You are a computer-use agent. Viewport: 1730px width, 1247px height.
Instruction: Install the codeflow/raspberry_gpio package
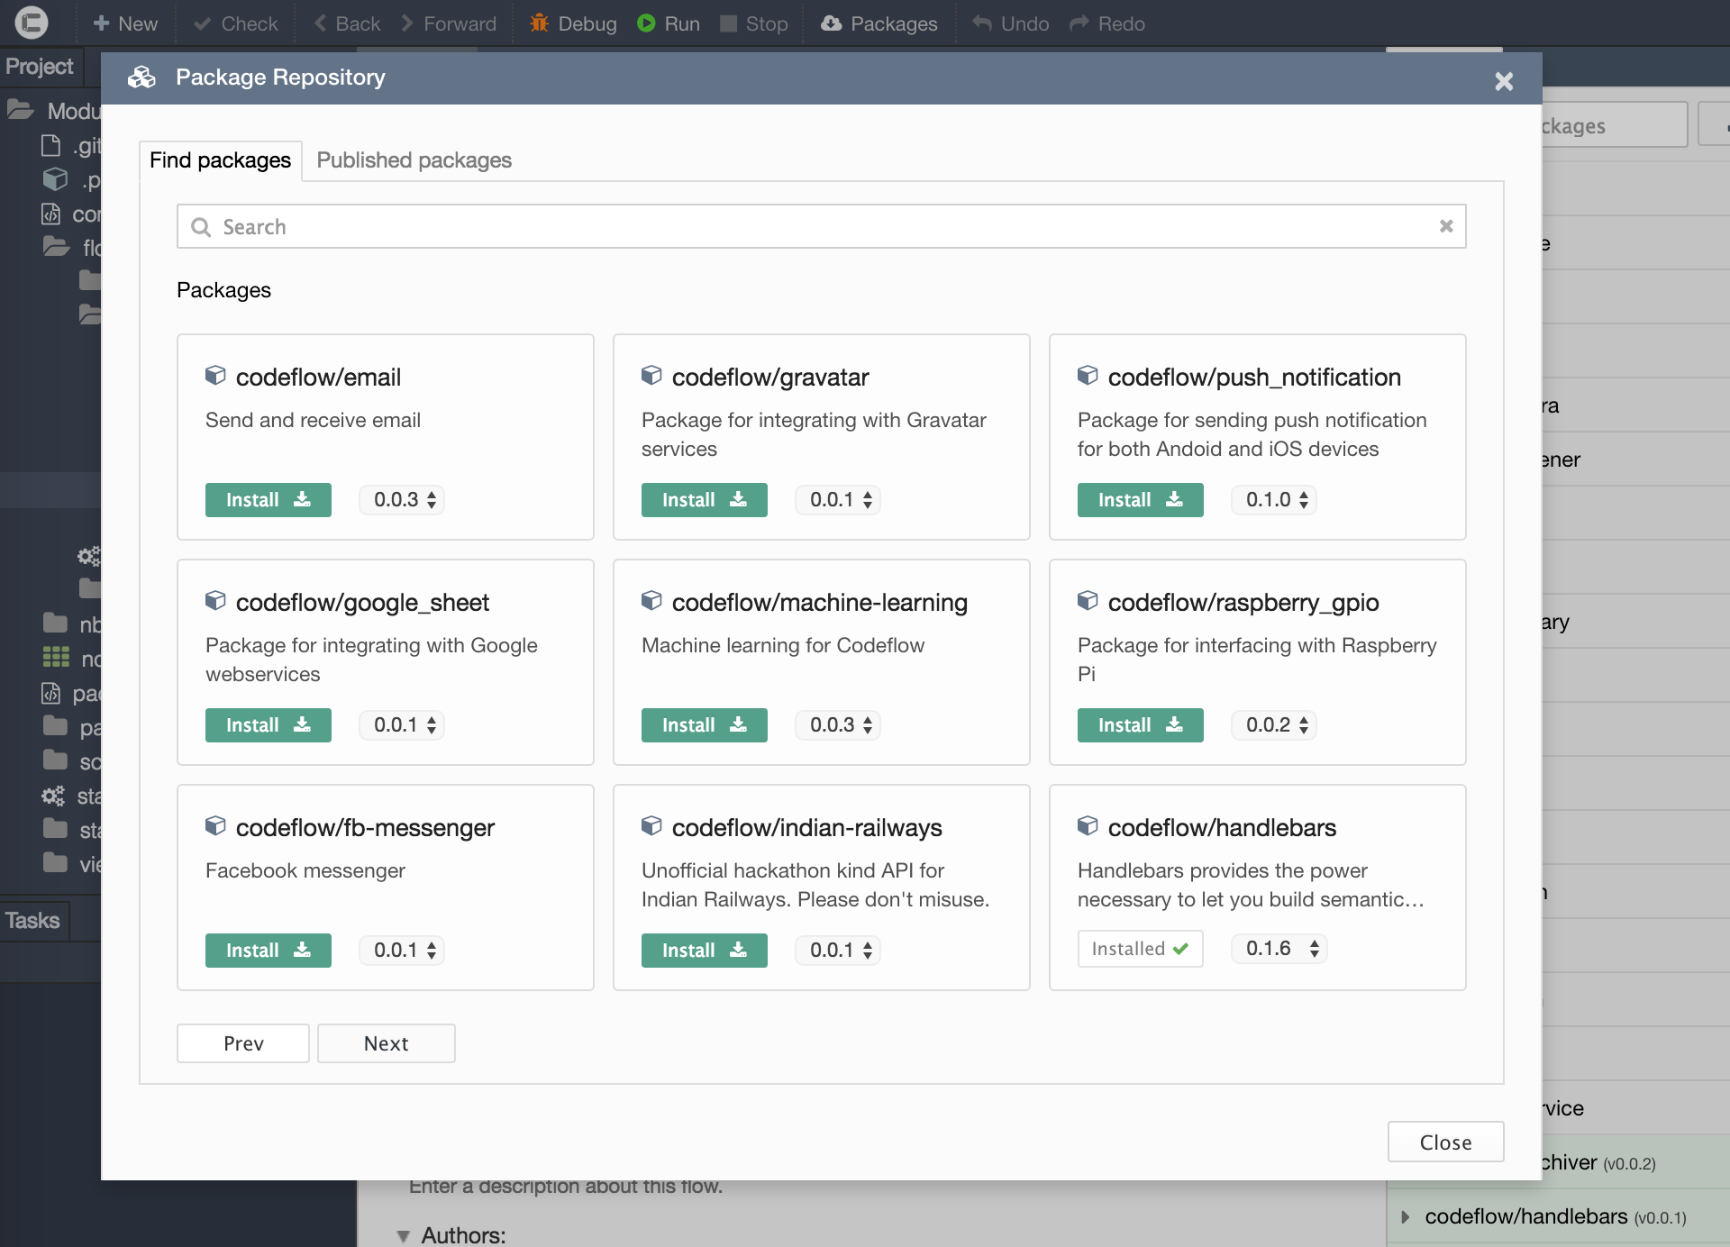point(1140,725)
